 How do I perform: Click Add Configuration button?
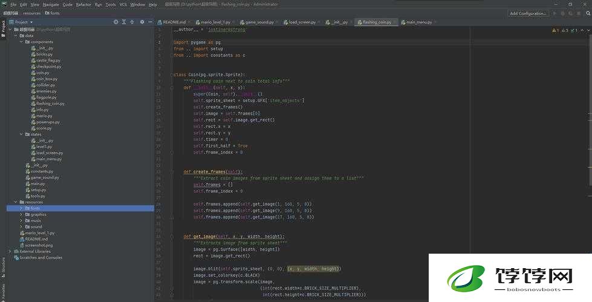[528, 13]
